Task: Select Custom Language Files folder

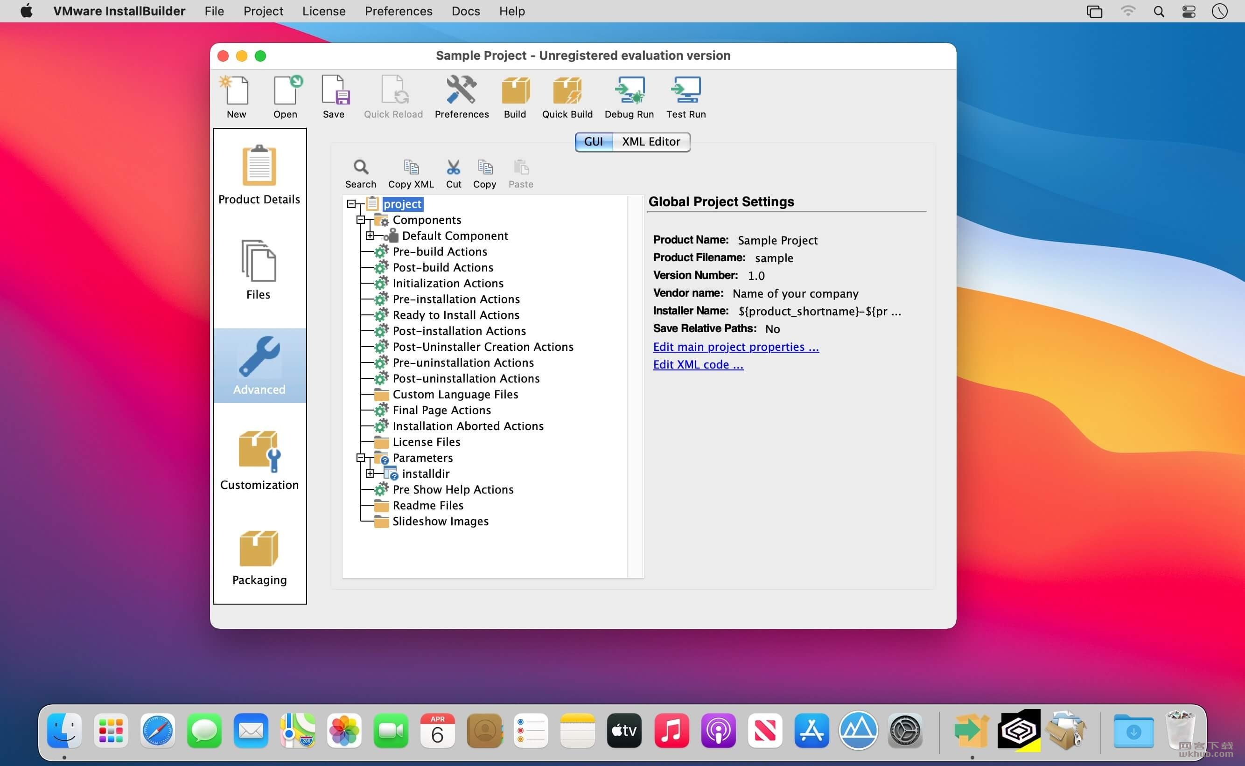Action: coord(455,394)
